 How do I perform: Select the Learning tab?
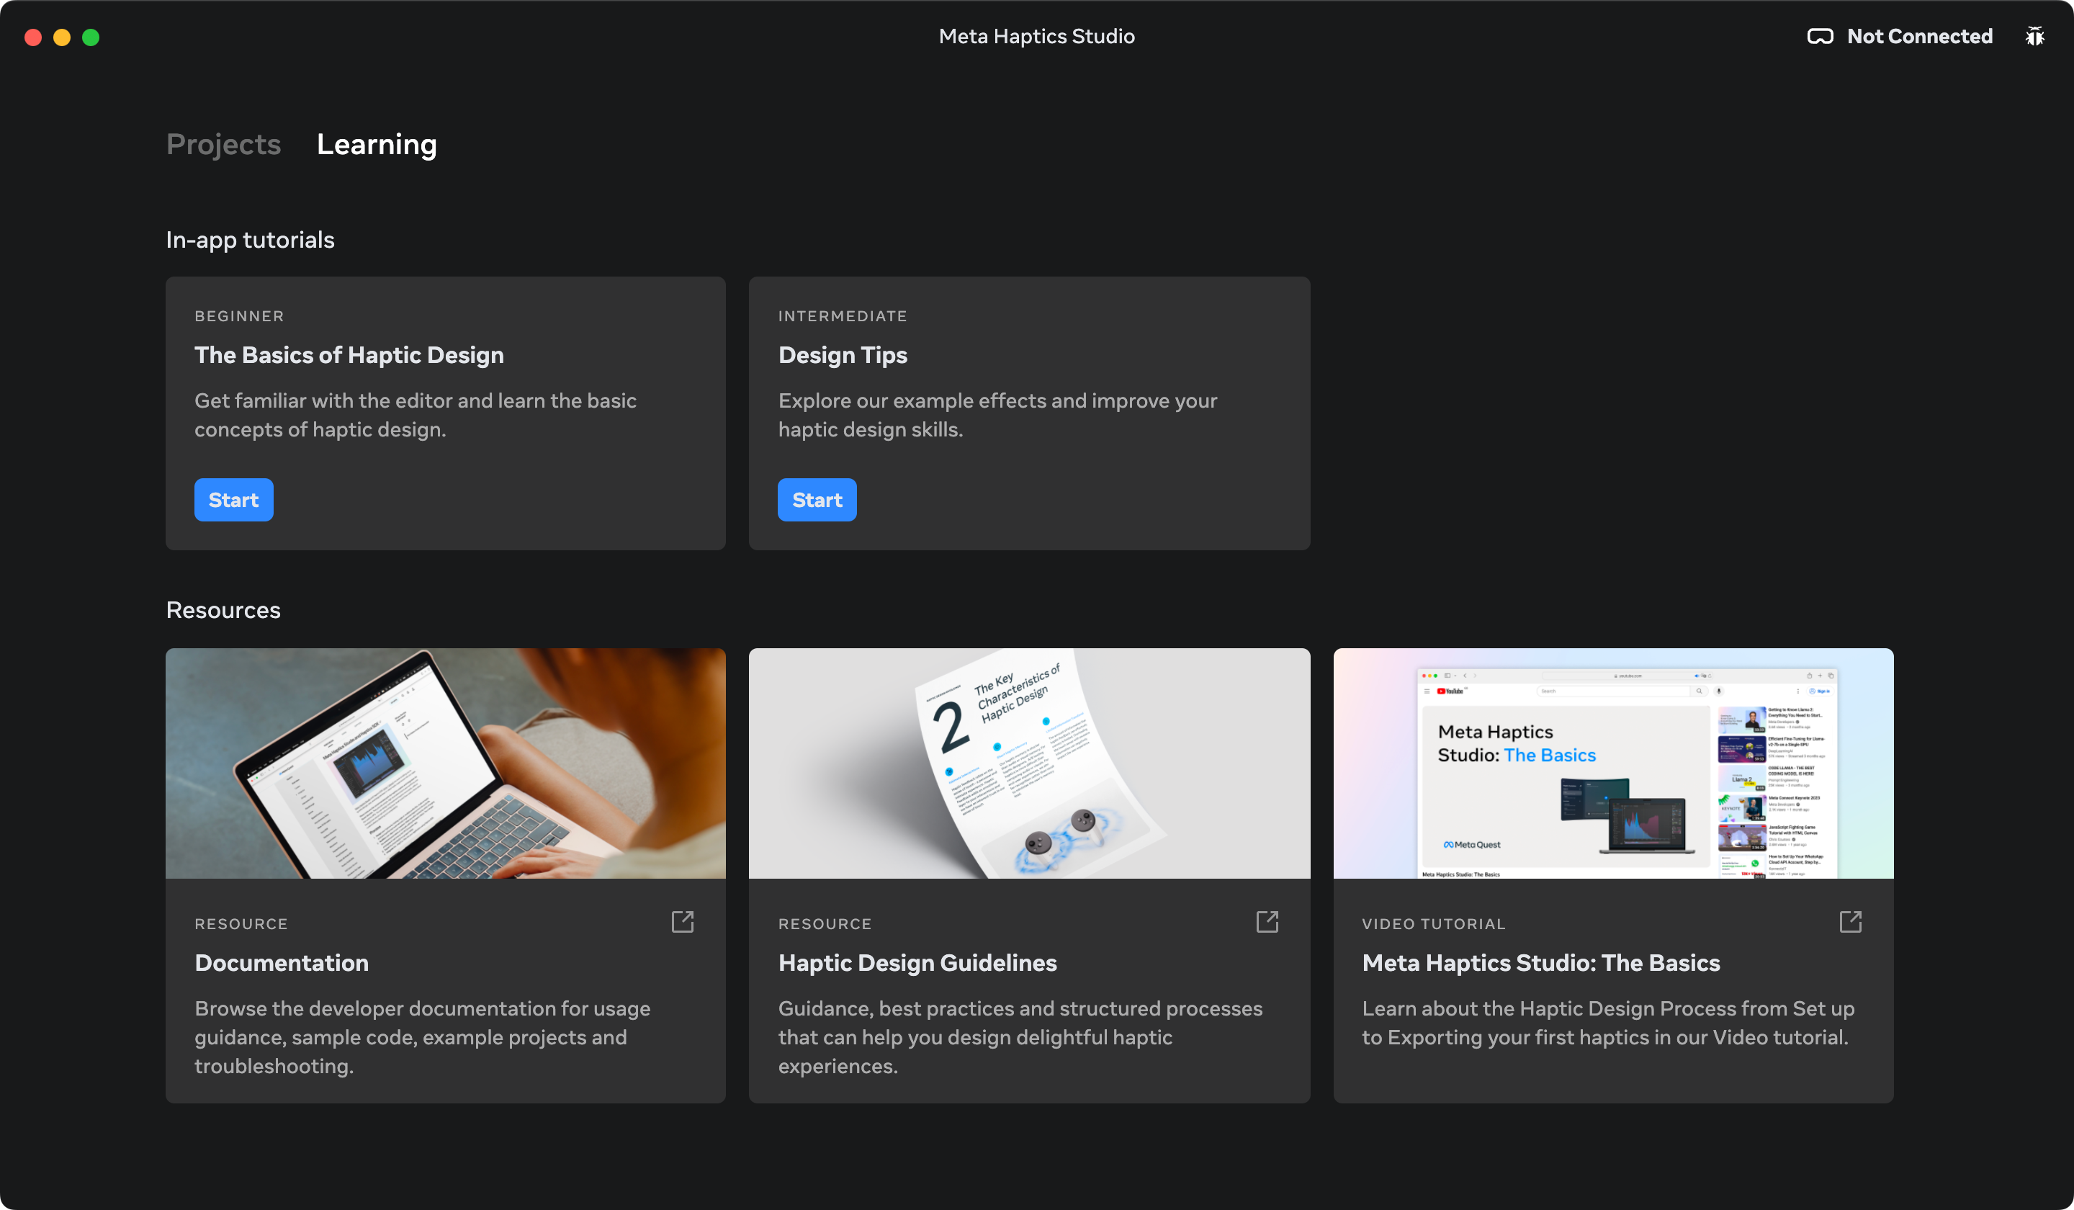pyautogui.click(x=376, y=144)
